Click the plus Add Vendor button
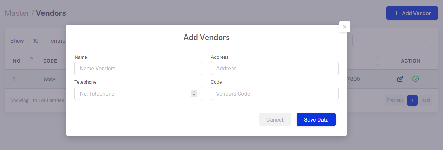The height and width of the screenshot is (150, 443). click(412, 13)
